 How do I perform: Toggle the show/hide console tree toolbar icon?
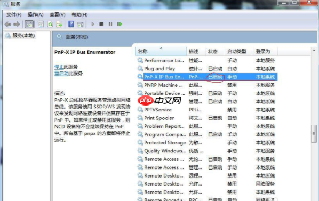coord(29,25)
